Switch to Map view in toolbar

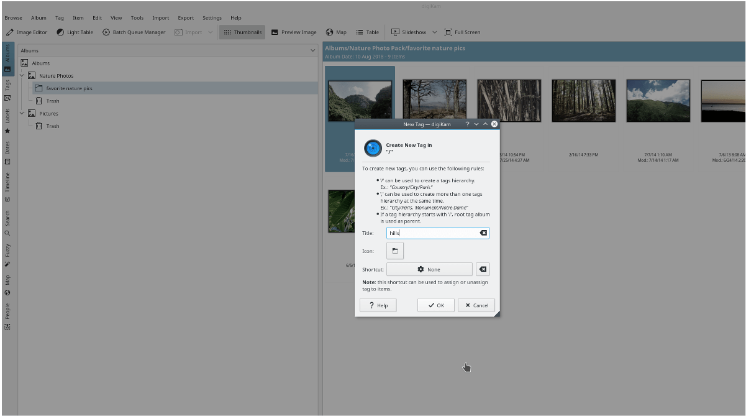[x=336, y=32]
